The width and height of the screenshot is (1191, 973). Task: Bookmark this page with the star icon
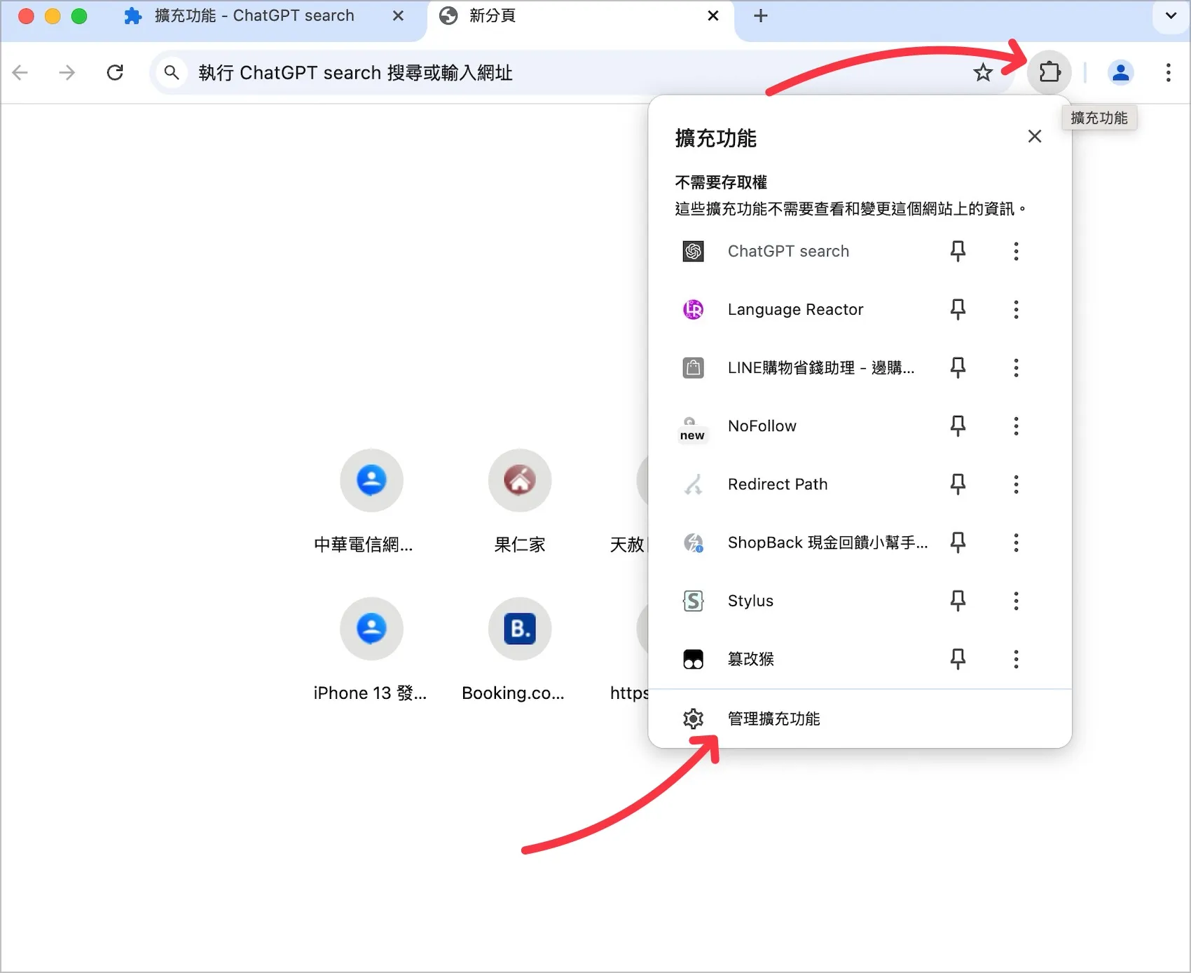click(983, 72)
